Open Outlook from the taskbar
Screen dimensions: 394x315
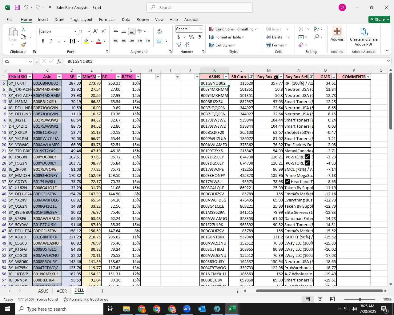click(202, 309)
